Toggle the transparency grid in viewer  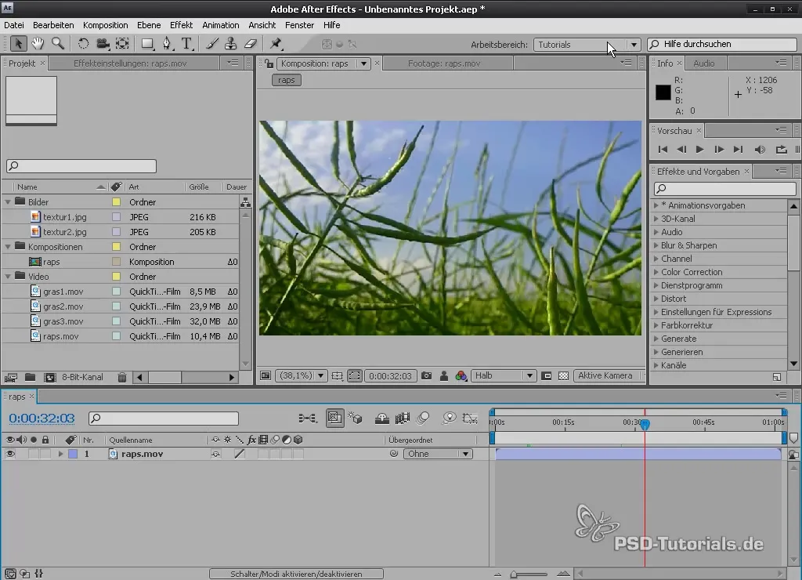563,376
